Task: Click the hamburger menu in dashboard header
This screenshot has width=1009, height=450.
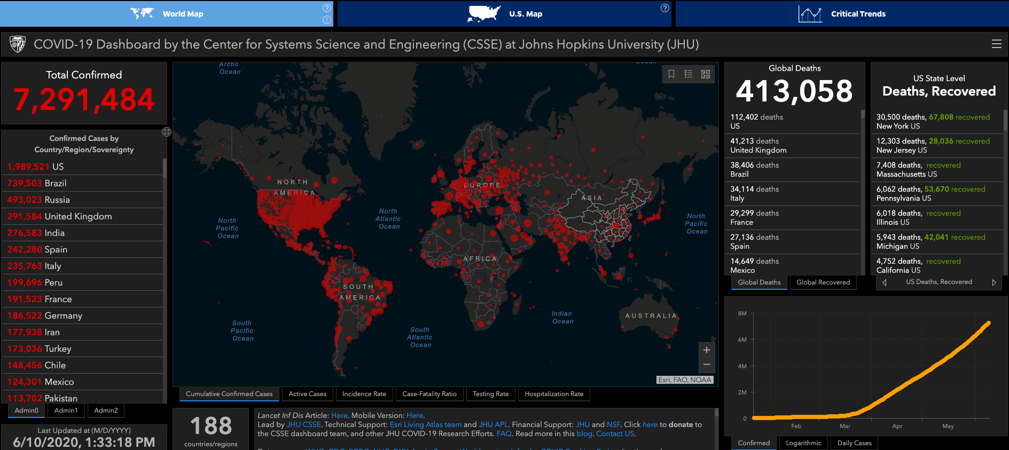Action: click(996, 44)
